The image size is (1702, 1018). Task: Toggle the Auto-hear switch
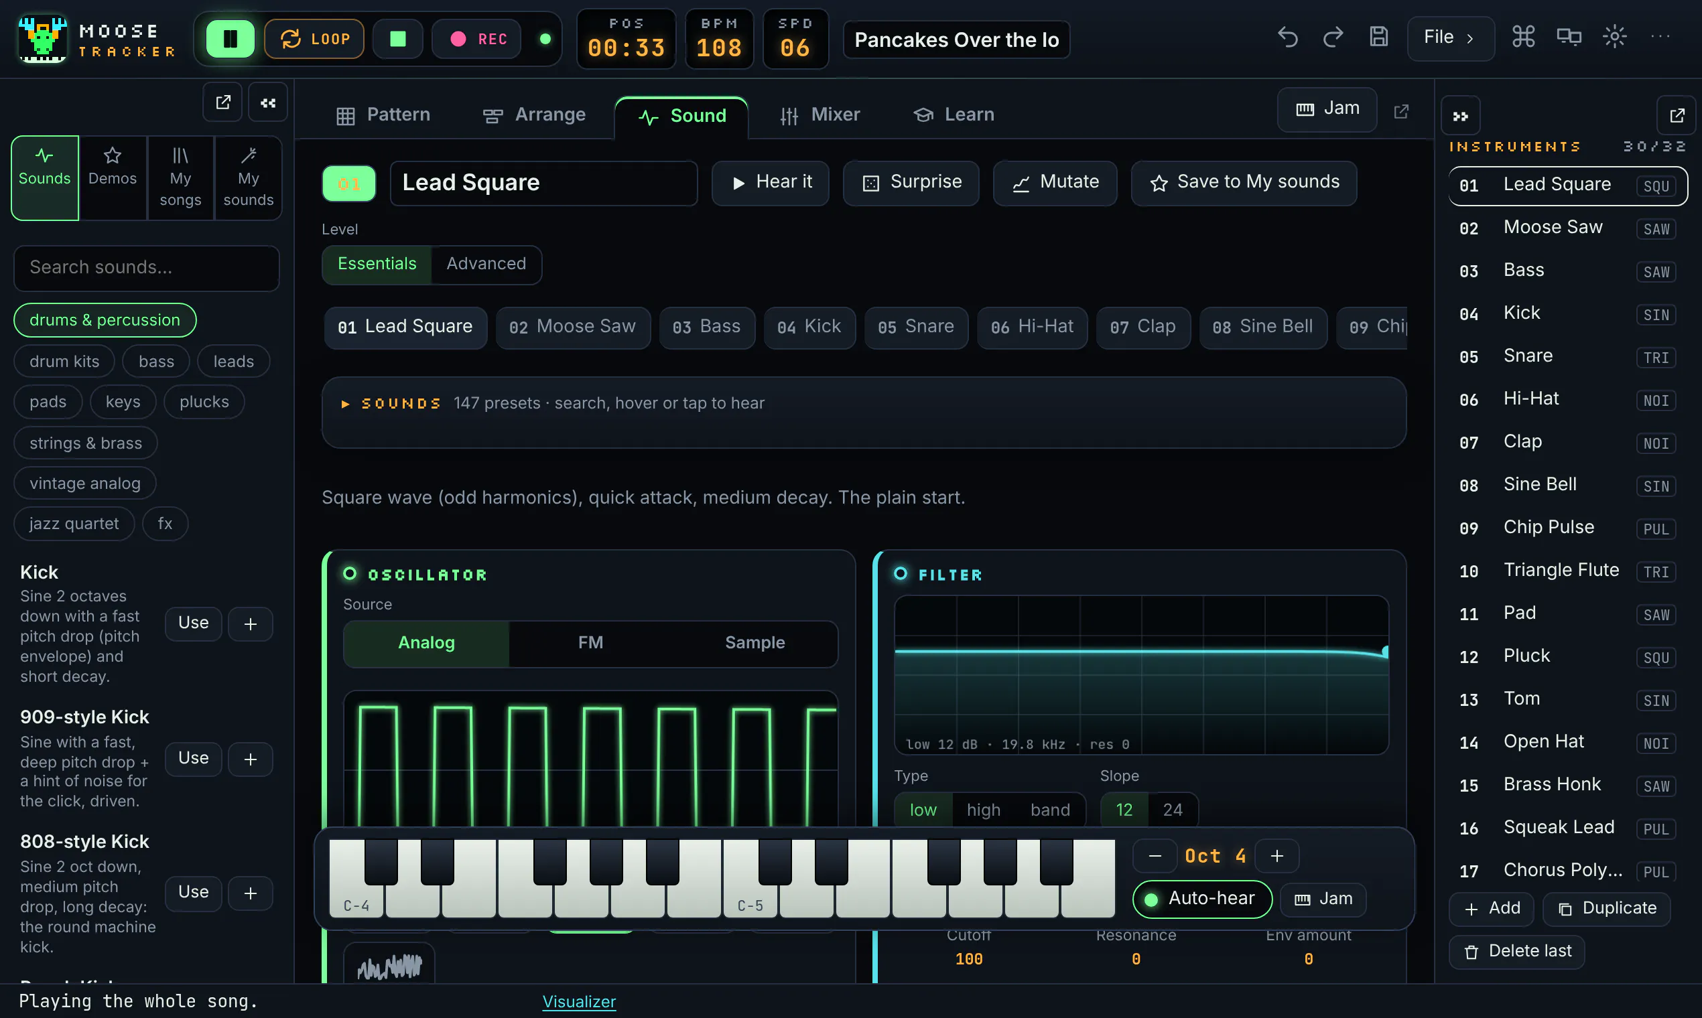click(1202, 899)
